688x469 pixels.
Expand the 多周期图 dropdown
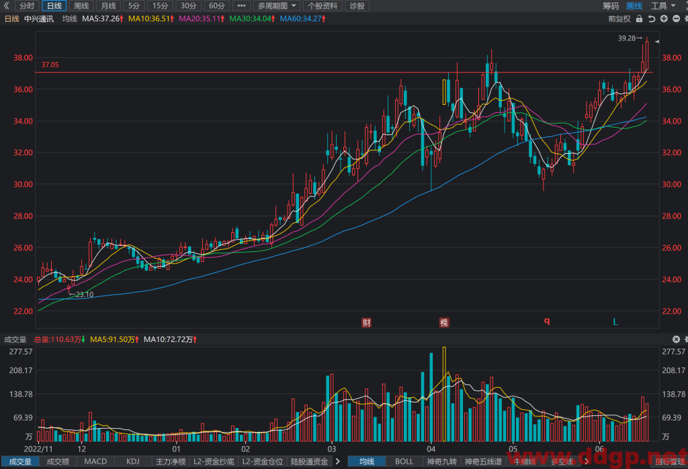[x=277, y=5]
